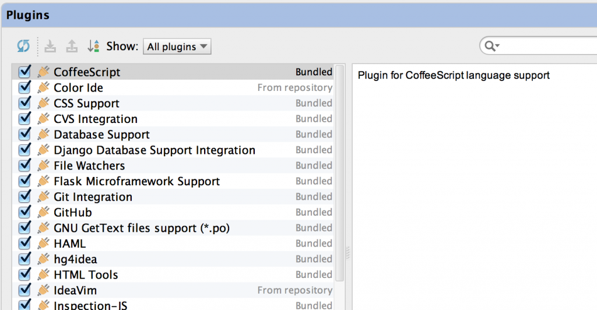
Task: Click the Flask Microframework Support plug icon
Action: tap(43, 181)
